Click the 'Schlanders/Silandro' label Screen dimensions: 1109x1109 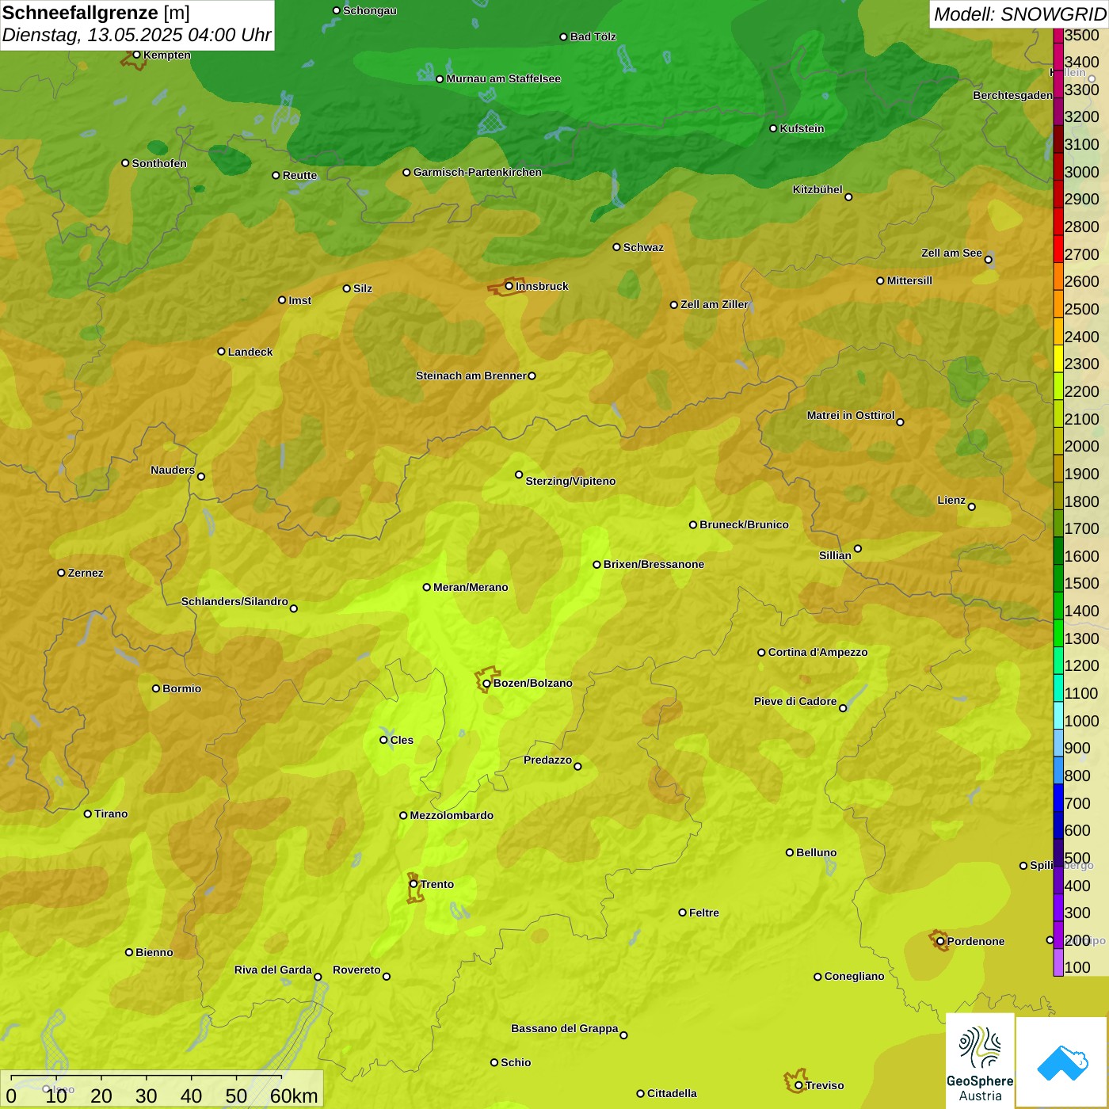coord(234,601)
